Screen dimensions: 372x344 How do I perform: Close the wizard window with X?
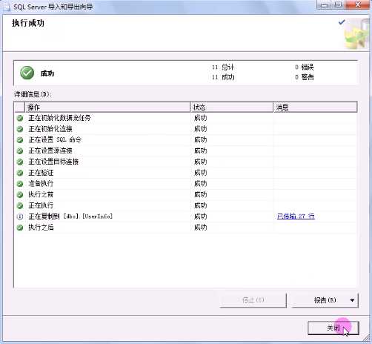click(358, 4)
